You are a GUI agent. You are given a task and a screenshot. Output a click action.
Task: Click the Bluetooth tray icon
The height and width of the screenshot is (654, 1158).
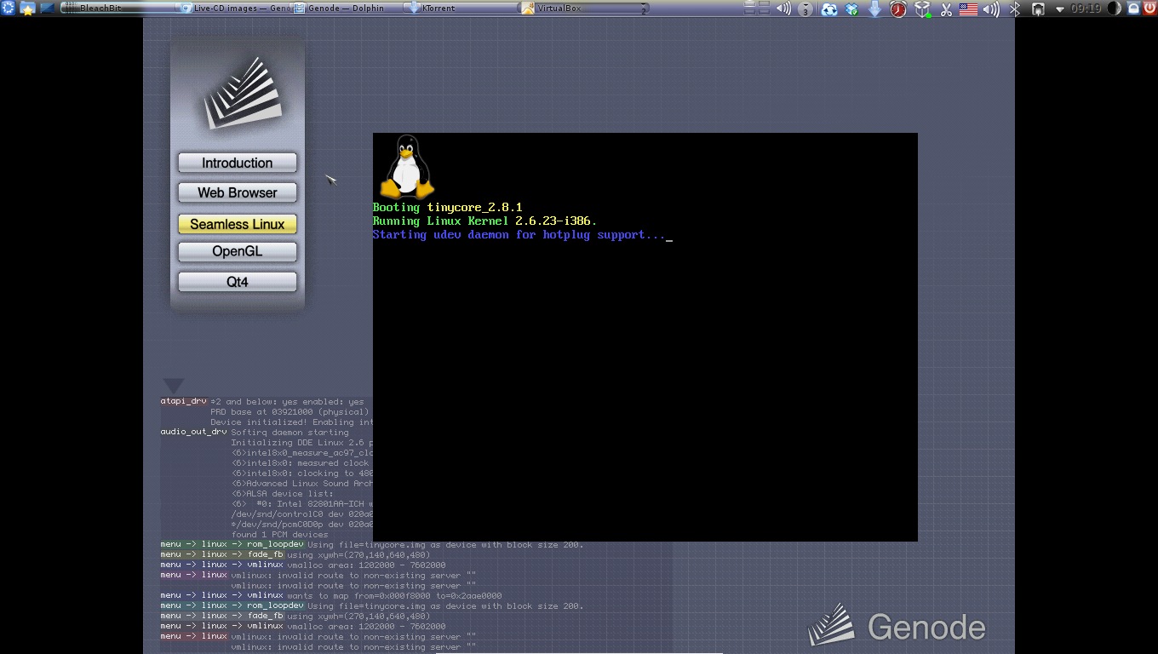coord(1015,9)
